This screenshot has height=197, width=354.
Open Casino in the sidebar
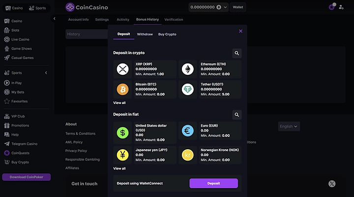point(13,21)
